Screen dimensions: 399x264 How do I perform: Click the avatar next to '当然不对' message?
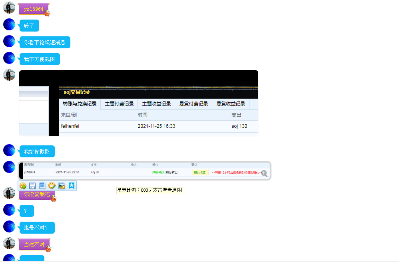coord(9,244)
